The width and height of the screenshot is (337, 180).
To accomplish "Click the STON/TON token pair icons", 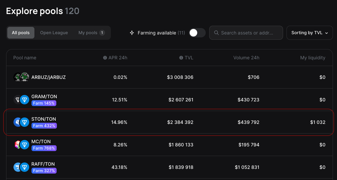I will pos(21,122).
